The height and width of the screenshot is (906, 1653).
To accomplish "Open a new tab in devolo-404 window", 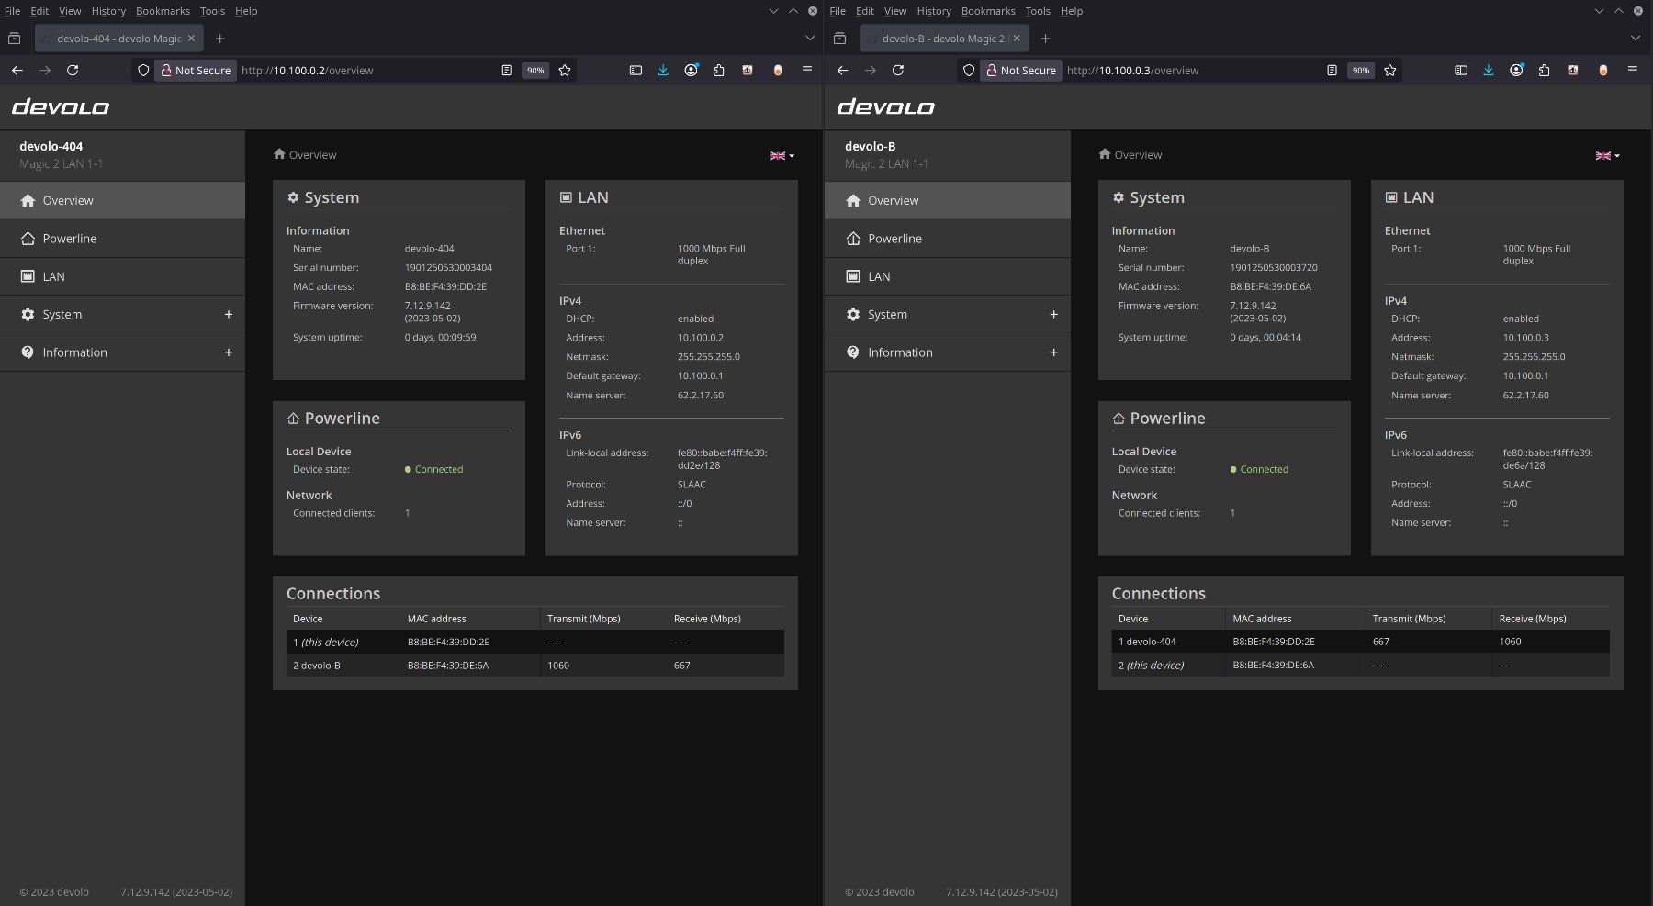I will (x=219, y=39).
